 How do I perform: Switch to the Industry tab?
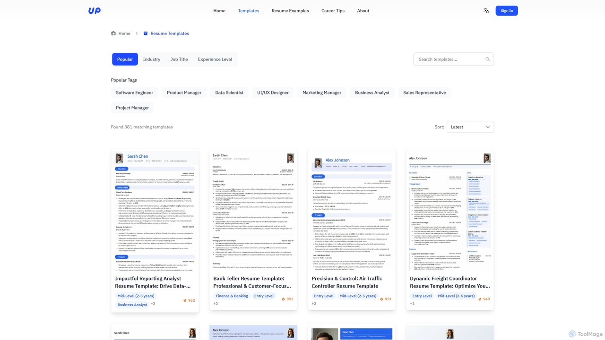(152, 59)
